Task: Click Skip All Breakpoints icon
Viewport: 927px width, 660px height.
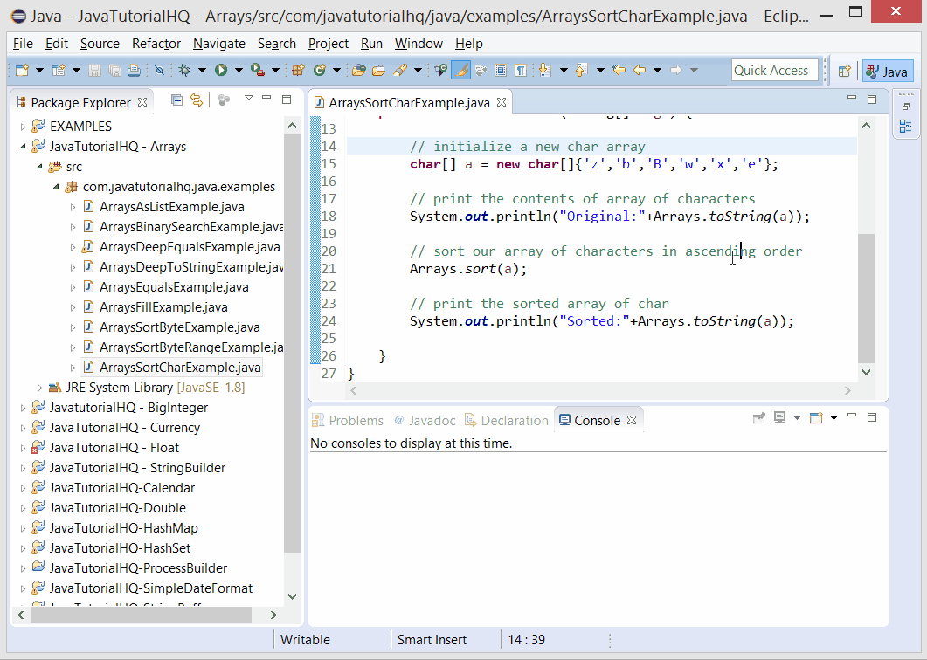Action: (159, 71)
